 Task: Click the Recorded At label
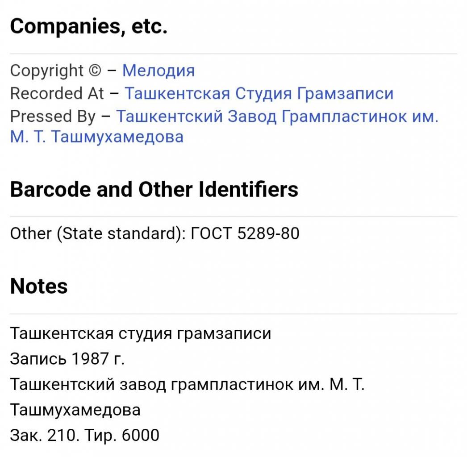click(57, 93)
